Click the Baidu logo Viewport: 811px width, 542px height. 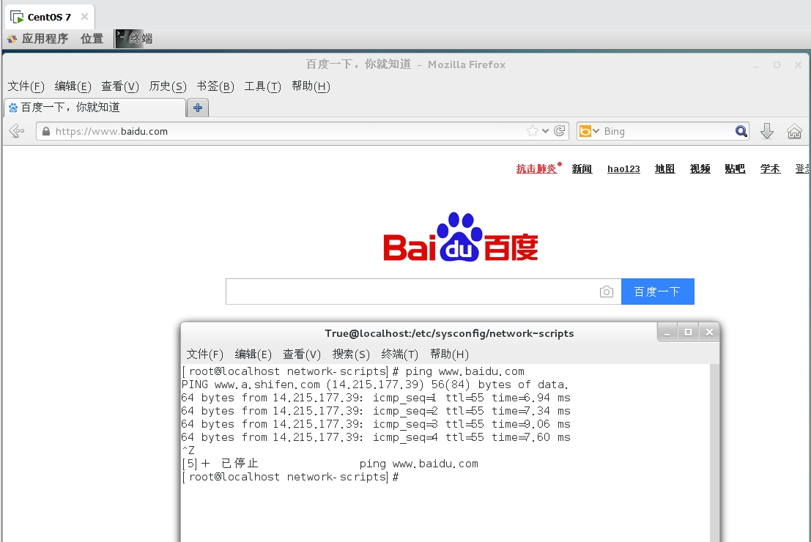pos(460,237)
